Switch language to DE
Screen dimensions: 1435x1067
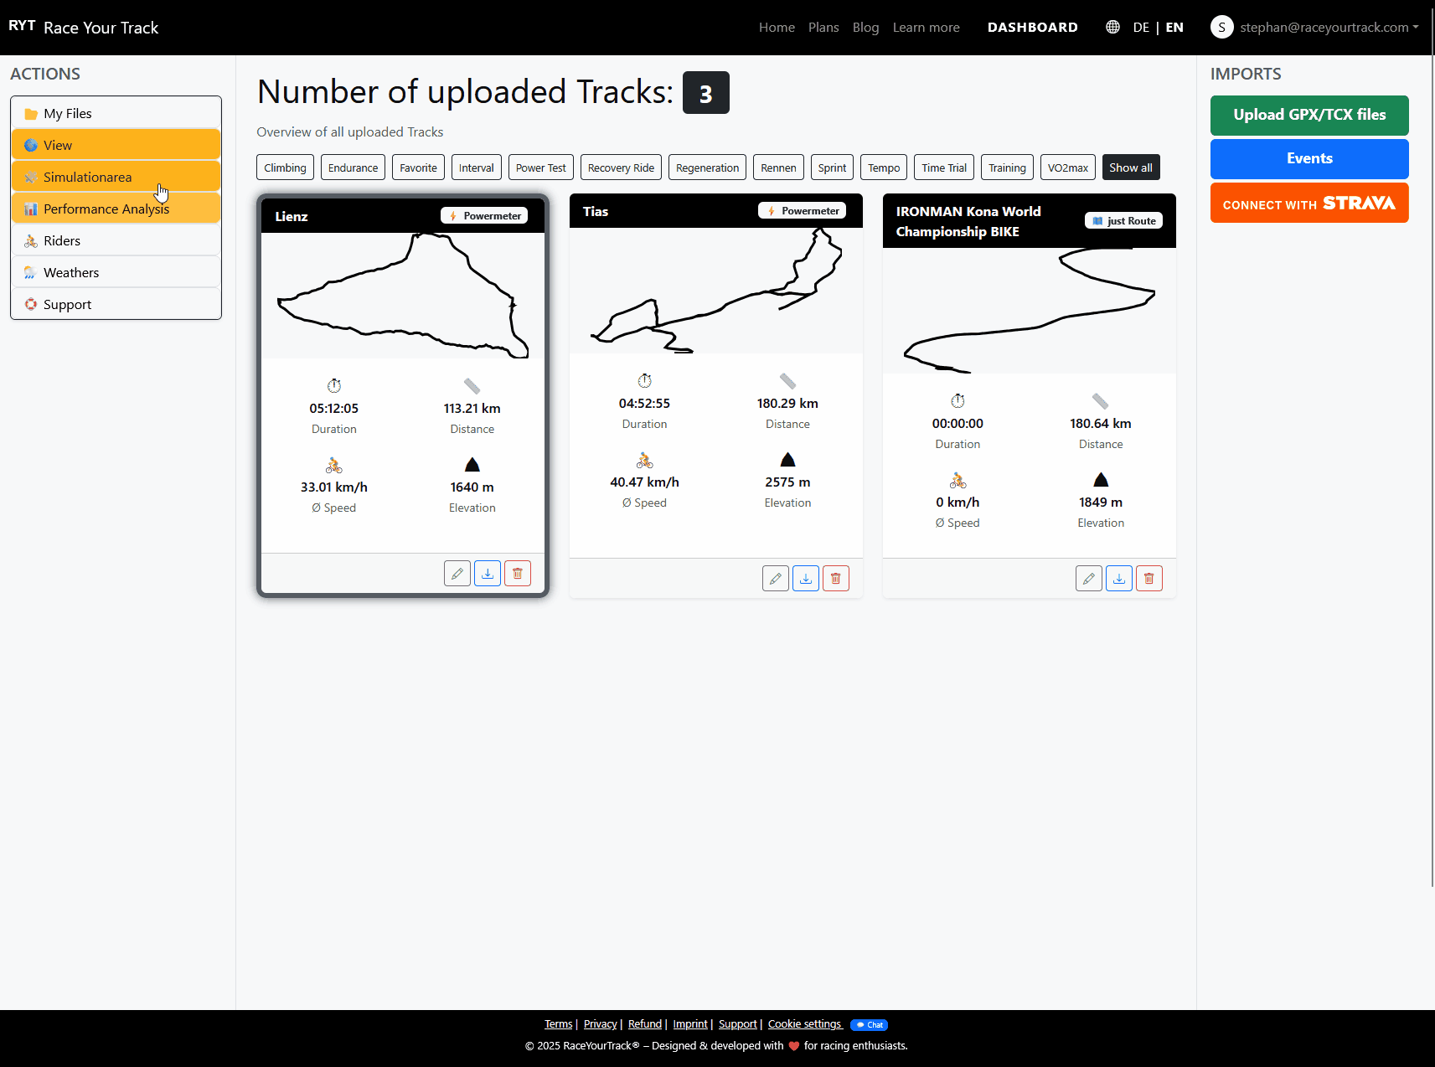pos(1141,27)
